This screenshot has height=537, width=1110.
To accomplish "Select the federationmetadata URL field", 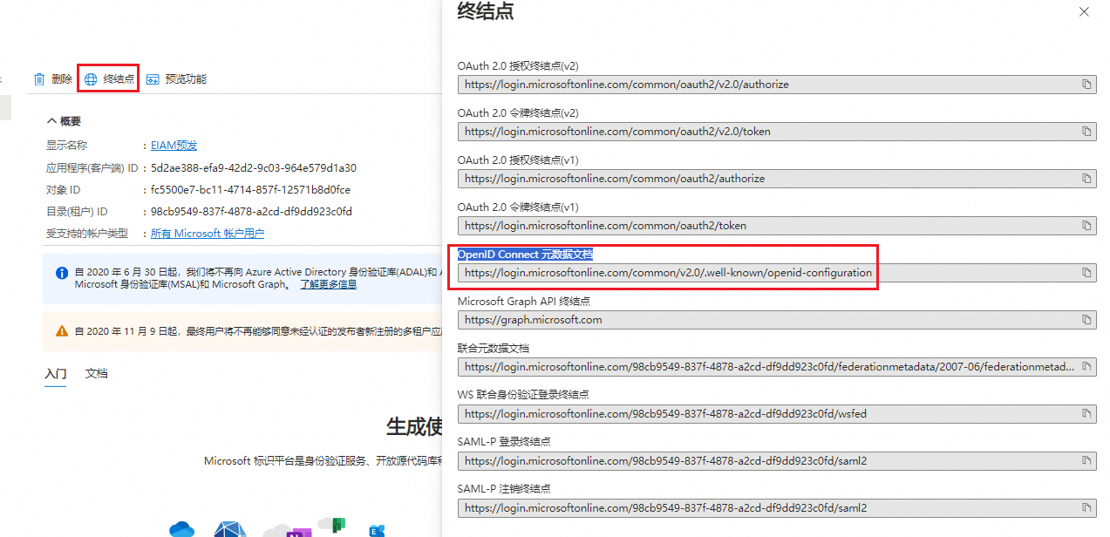I will coord(777,367).
